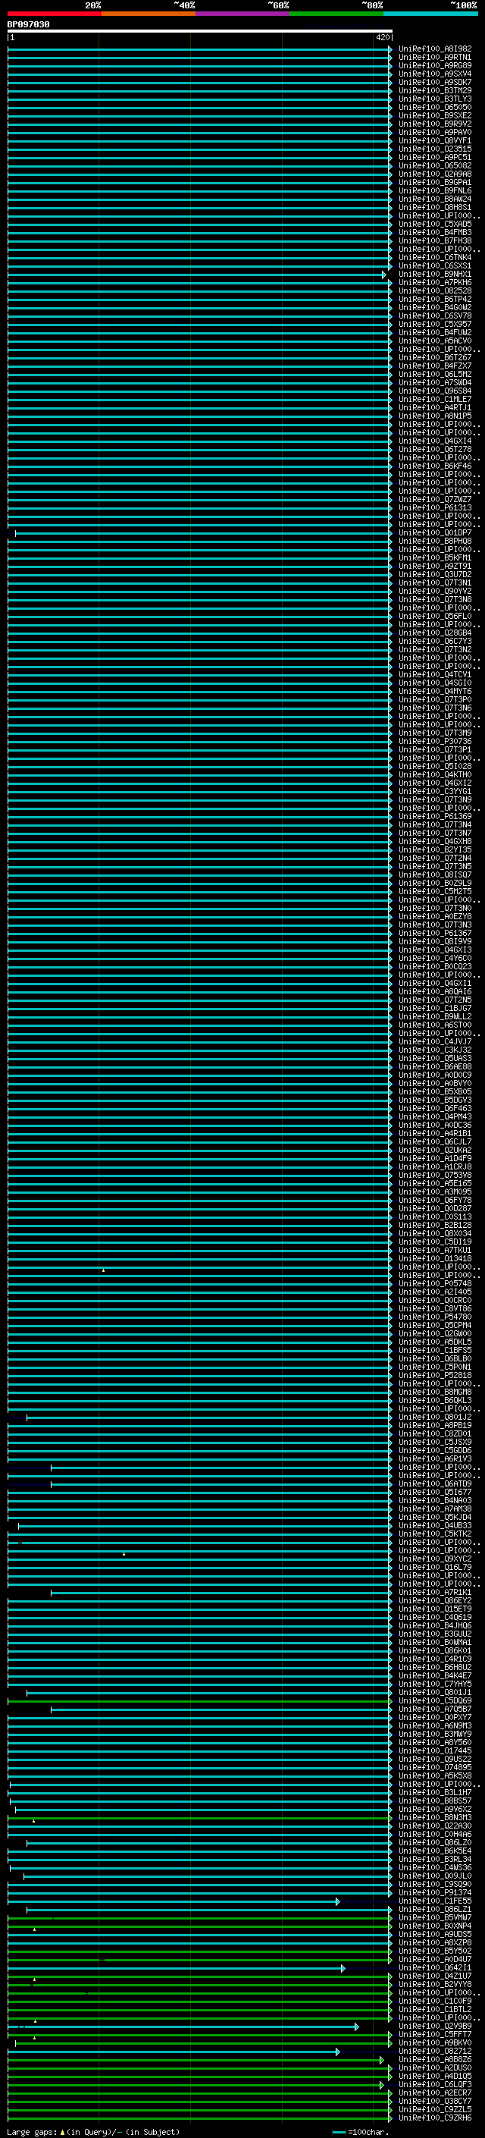
Task: Select hit UniRef100_Q801J2
Action: (434, 1417)
